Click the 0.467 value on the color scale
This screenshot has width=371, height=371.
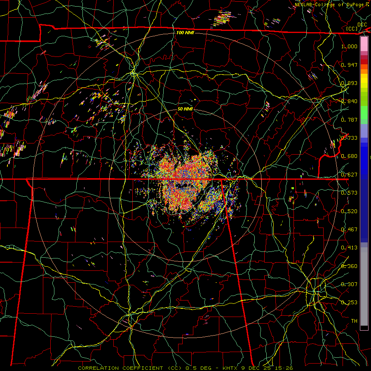[x=349, y=230]
